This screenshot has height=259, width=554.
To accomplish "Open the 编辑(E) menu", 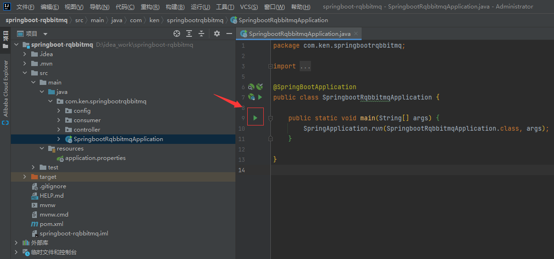I will click(x=50, y=7).
